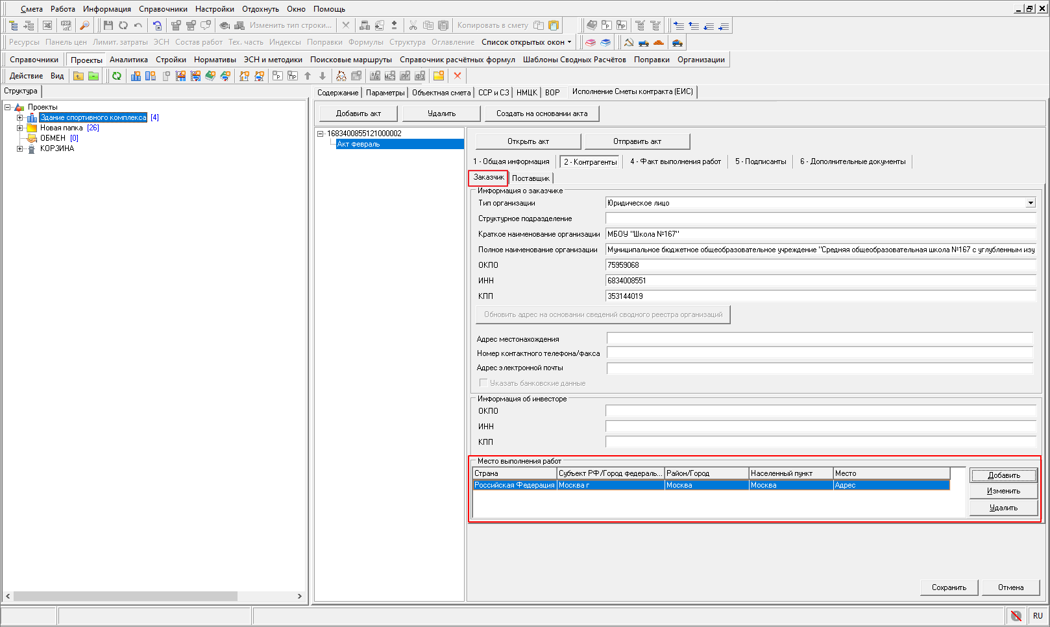Open the 'Тип организации' dropdown

(x=1031, y=203)
